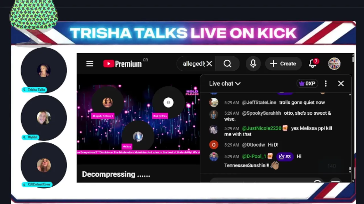Click @JustNicole2230's avatar in chat
Screen dimensions: 364x204
(214, 129)
